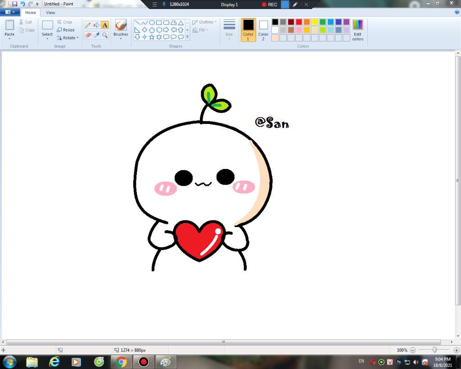Image resolution: width=461 pixels, height=369 pixels.
Task: Save the drawing with the floppy disk icon
Action: (15, 4)
